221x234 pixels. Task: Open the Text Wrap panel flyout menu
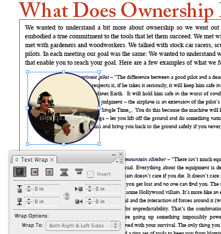(120, 161)
